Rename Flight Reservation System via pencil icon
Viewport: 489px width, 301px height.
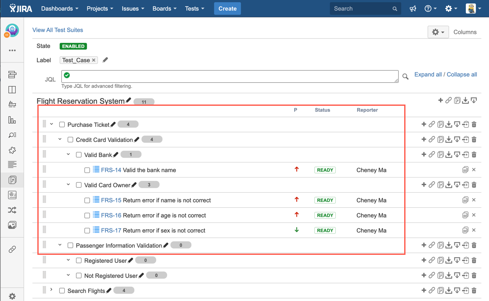tap(128, 100)
